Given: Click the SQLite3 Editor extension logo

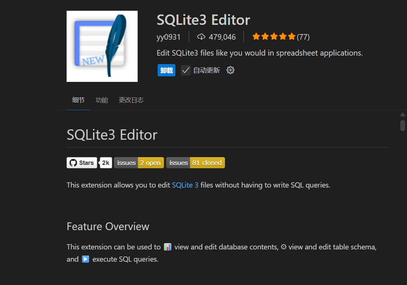Looking at the screenshot, I should coord(102,46).
